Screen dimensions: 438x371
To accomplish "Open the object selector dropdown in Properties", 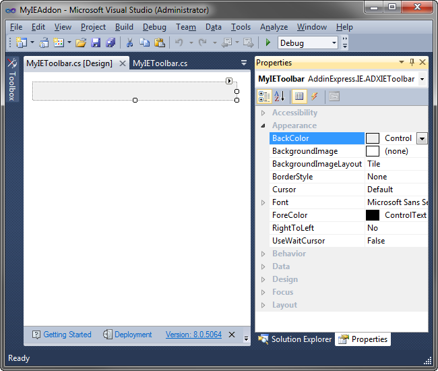I will coord(423,79).
